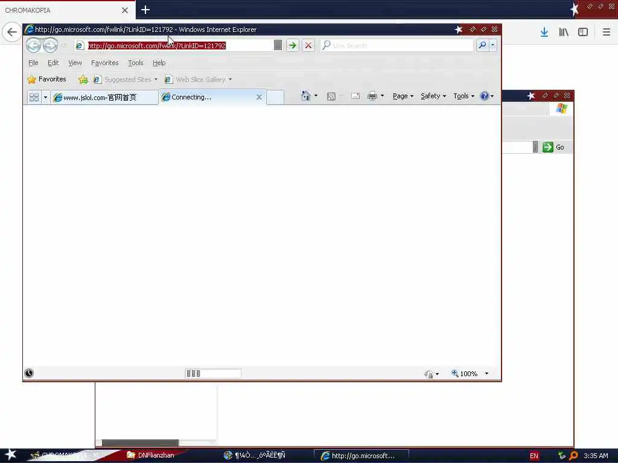Open the View menu
This screenshot has height=463, width=618.
tap(75, 63)
